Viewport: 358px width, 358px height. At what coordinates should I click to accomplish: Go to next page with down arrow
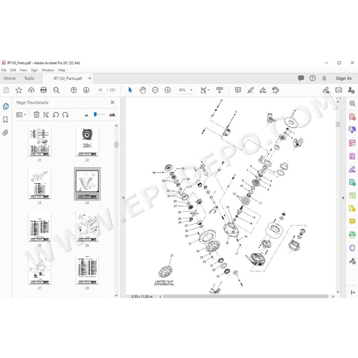pyautogui.click(x=86, y=90)
